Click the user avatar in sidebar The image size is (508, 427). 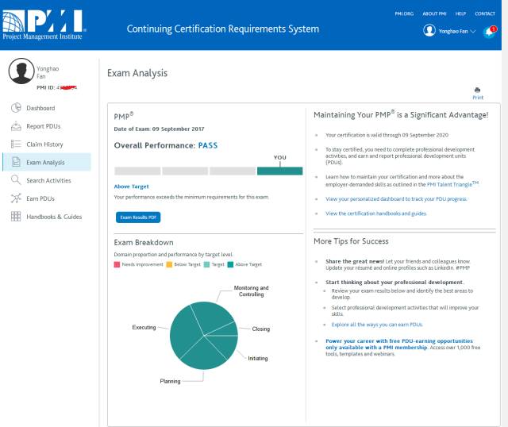click(x=21, y=72)
